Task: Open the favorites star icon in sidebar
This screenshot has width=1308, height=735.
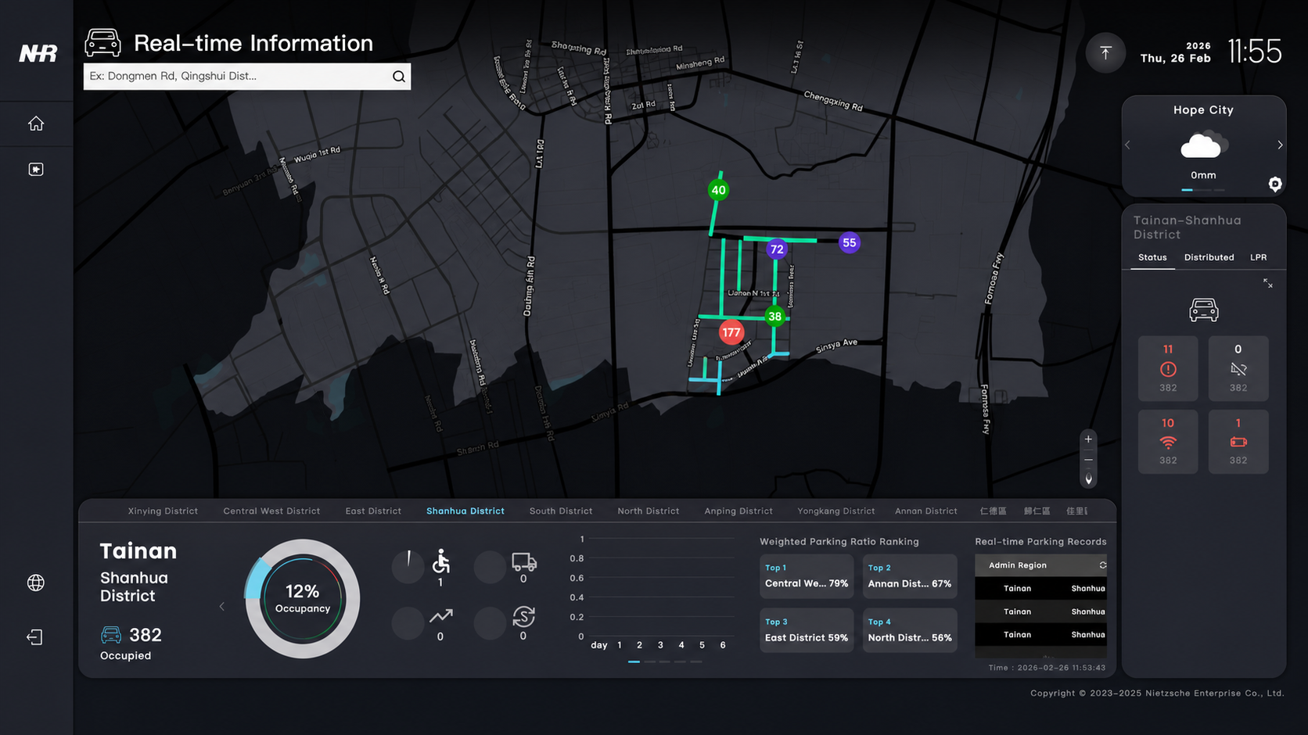Action: 36,170
